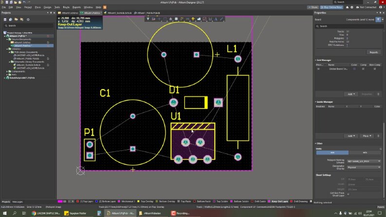Select the Place Text String tool in the active bar
The height and width of the screenshot is (217, 386).
216,19
